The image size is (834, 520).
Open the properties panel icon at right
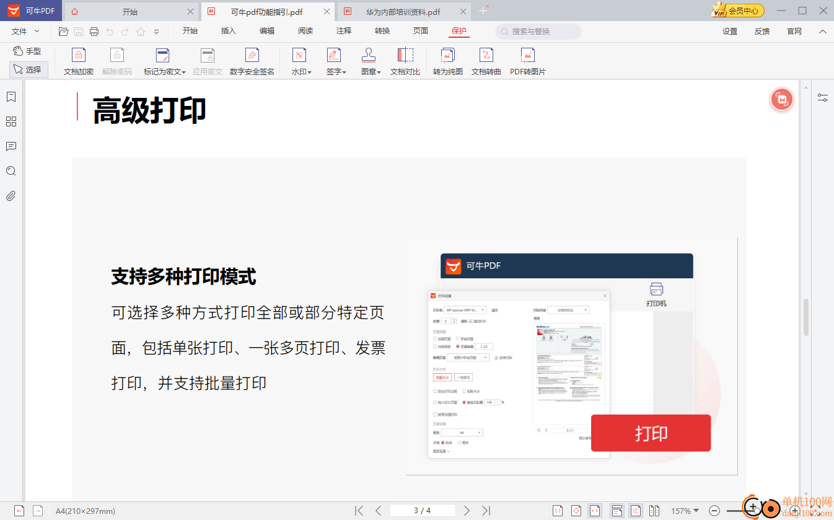pyautogui.click(x=823, y=97)
